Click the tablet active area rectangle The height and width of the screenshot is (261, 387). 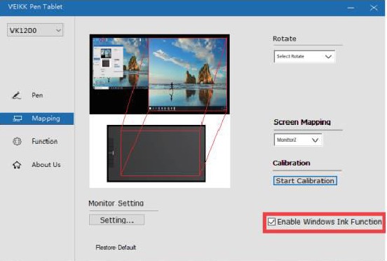pos(160,153)
